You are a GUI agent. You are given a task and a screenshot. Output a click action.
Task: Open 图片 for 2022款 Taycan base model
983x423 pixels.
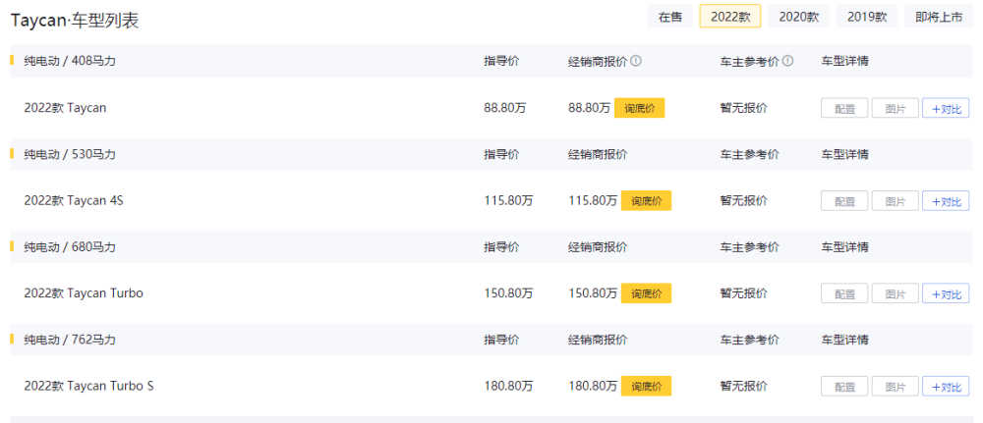(x=896, y=108)
